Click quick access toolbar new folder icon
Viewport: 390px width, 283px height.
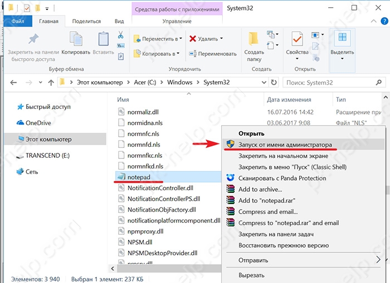click(x=37, y=8)
